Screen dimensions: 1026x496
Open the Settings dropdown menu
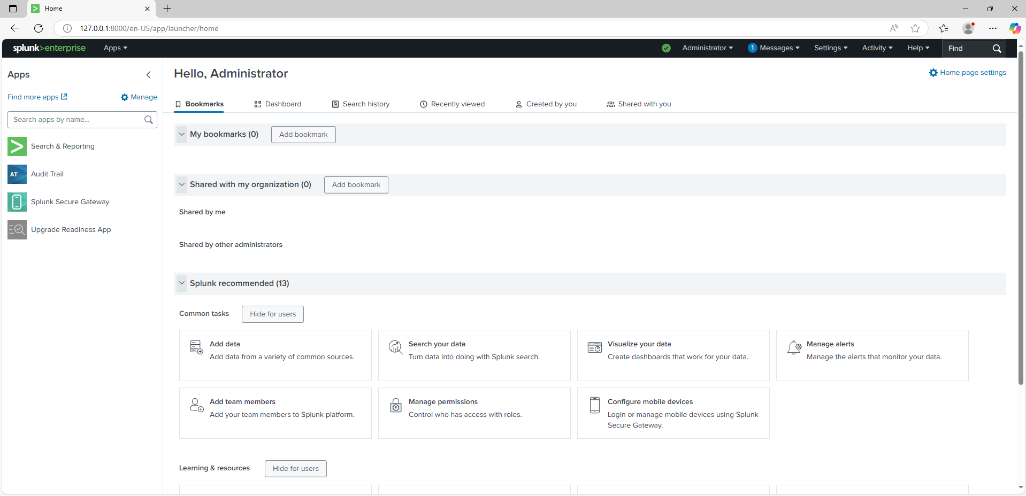click(x=831, y=48)
